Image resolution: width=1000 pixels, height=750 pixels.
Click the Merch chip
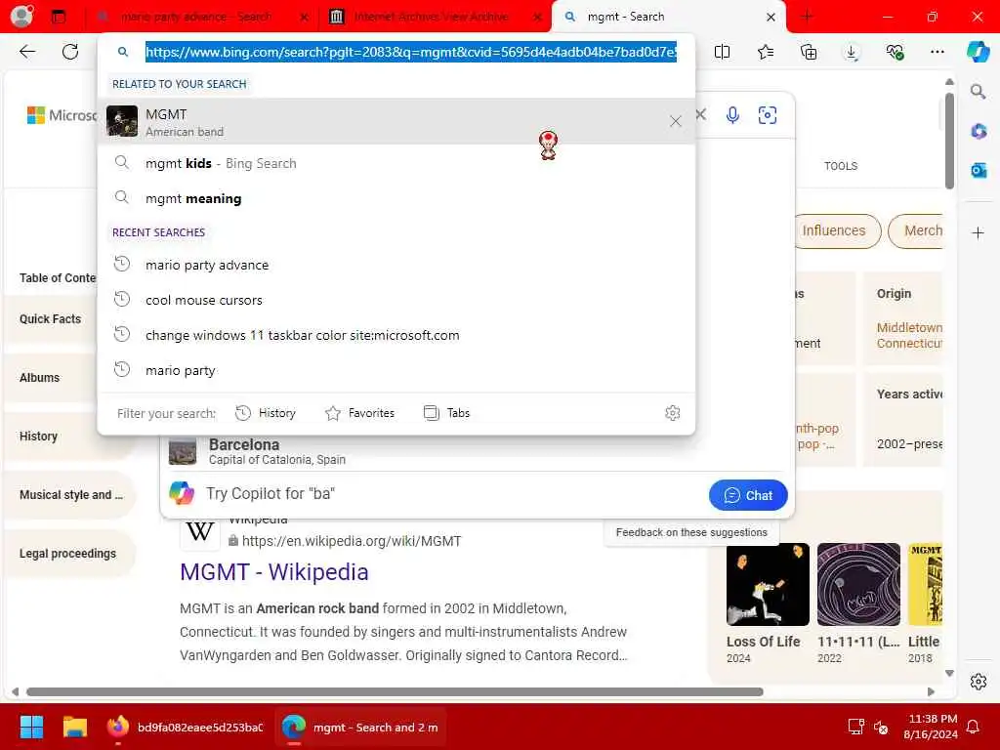pyautogui.click(x=916, y=230)
